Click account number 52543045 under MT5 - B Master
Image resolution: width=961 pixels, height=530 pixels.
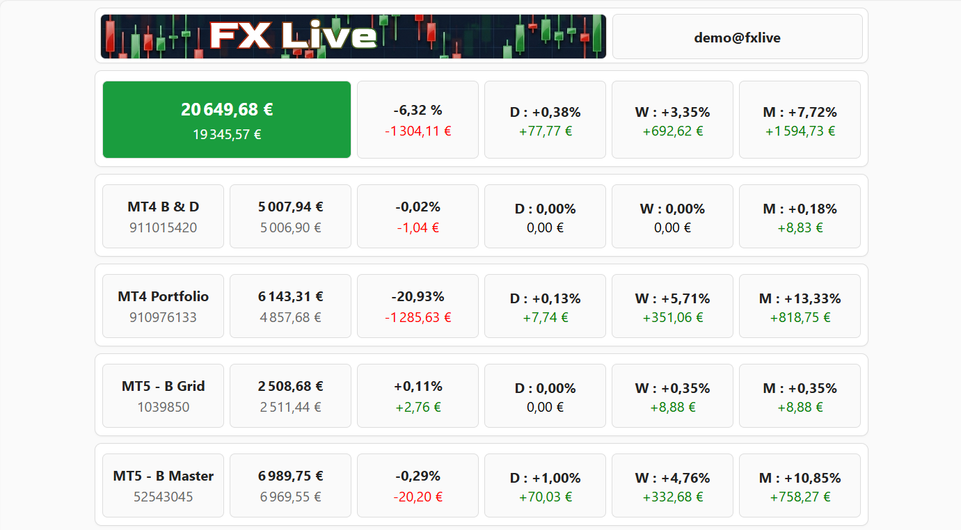(x=162, y=496)
